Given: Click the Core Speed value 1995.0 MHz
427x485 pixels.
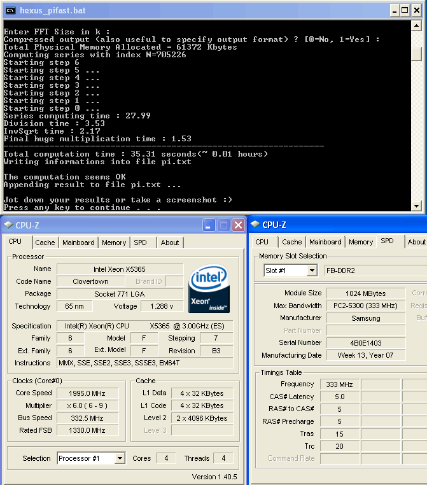Looking at the screenshot, I should pyautogui.click(x=87, y=393).
